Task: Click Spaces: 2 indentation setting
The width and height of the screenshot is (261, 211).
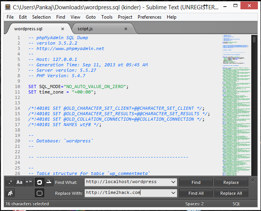Action: pyautogui.click(x=194, y=204)
